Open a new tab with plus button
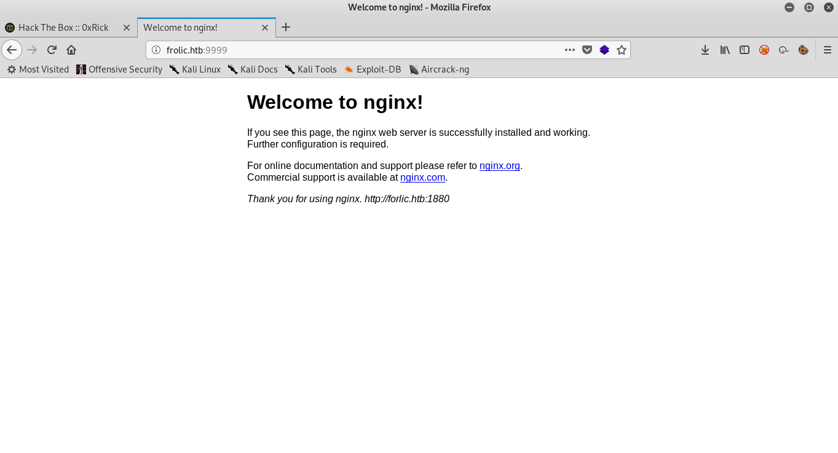Image resolution: width=838 pixels, height=453 pixels. 286,27
